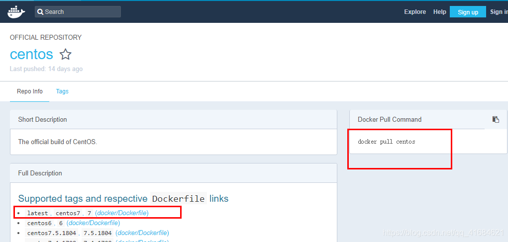Viewport: 508px width, 242px height.
Task: Star the centos repository
Action: coord(66,54)
